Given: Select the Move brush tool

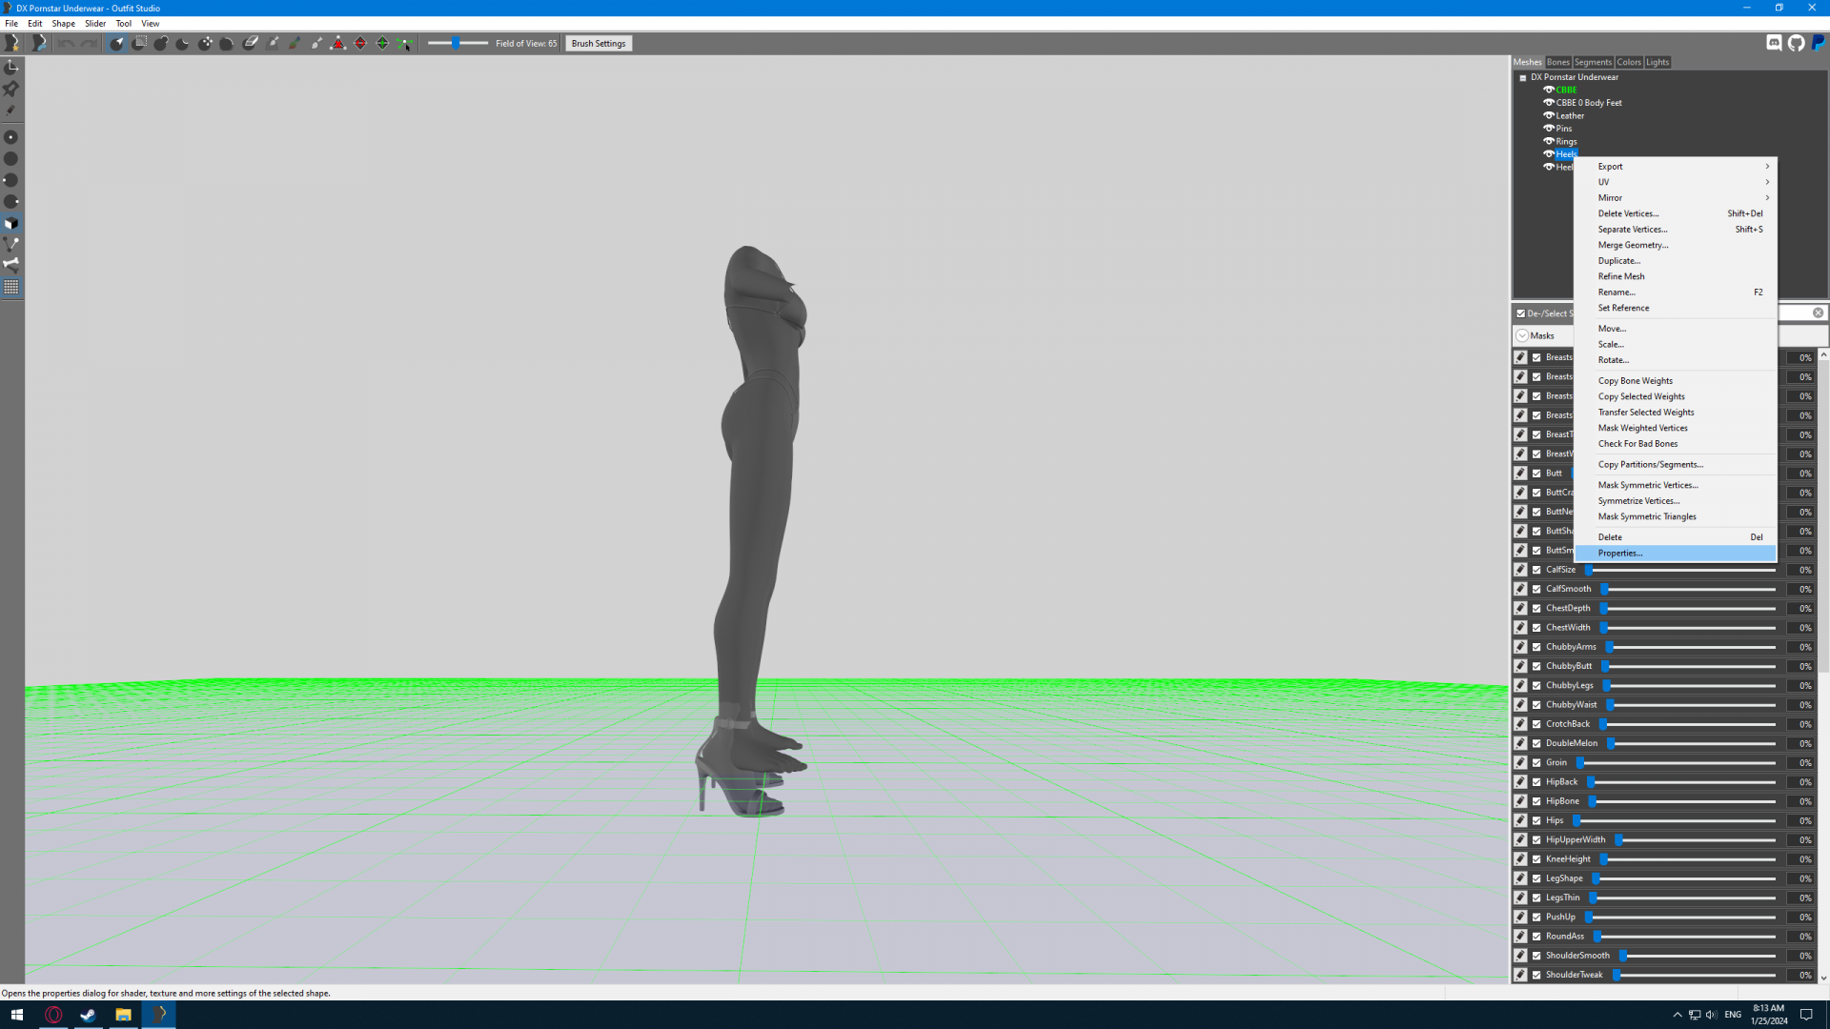Looking at the screenshot, I should pyautogui.click(x=205, y=44).
